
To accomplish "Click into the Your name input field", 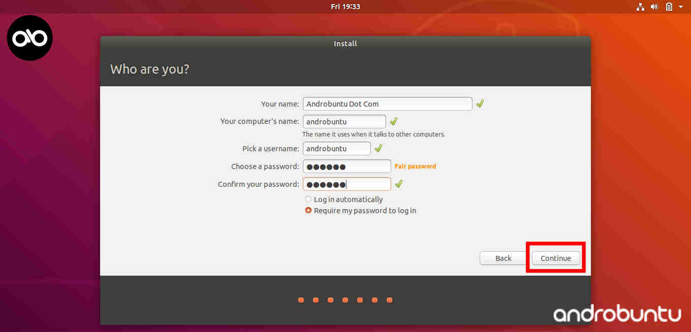I will point(387,104).
